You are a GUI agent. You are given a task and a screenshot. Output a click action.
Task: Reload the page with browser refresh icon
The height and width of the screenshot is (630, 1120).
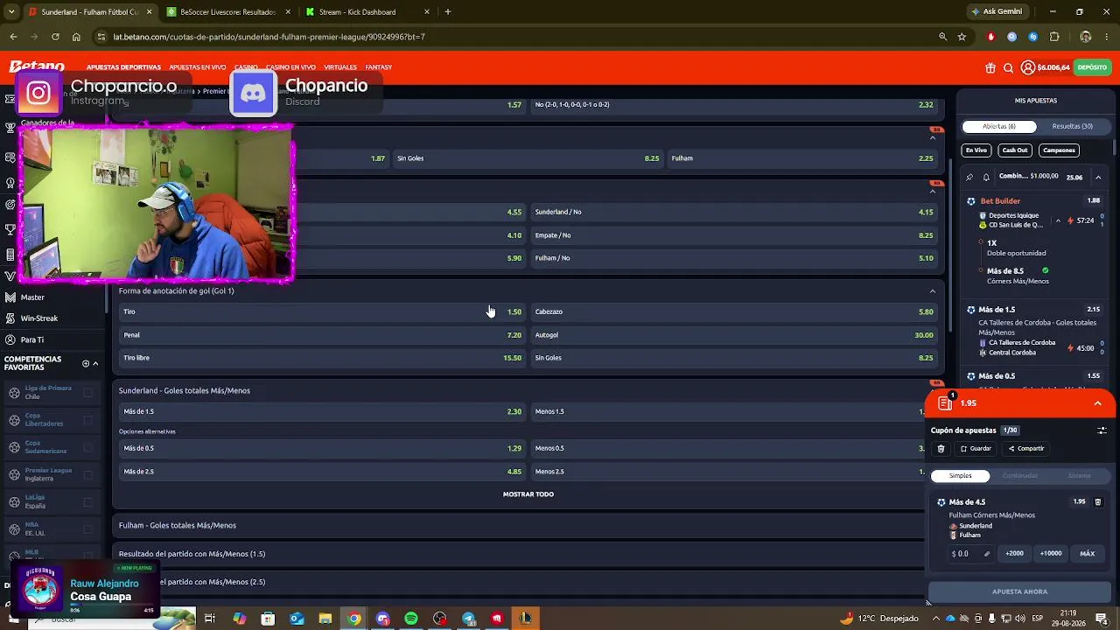pos(55,37)
